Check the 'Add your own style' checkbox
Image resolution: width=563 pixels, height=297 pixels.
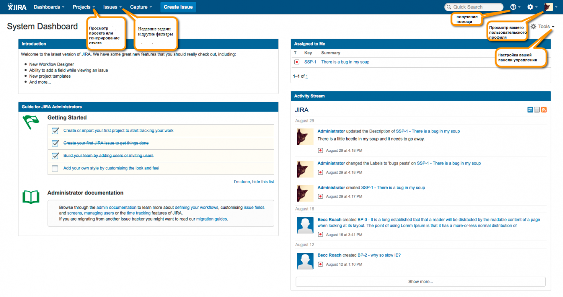(55, 168)
